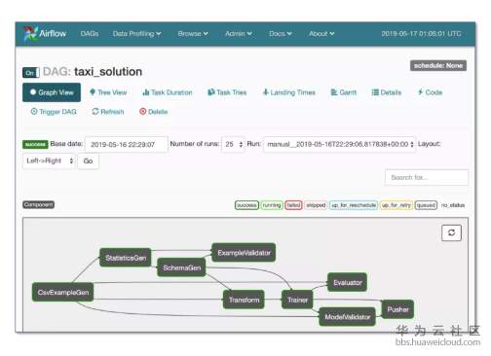Focus the Base date input field

(x=127, y=144)
